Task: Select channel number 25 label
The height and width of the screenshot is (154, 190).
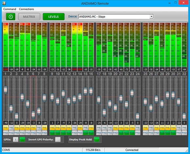Action: [145, 74]
